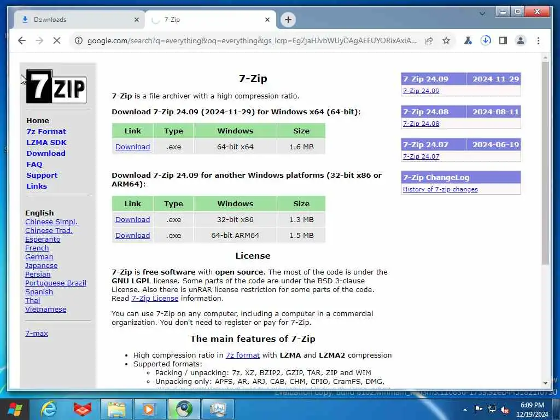Click the 7-Zip logo image

coord(56,87)
